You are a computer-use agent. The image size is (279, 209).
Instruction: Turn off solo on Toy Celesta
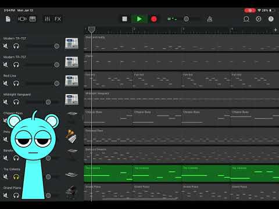tap(16, 176)
